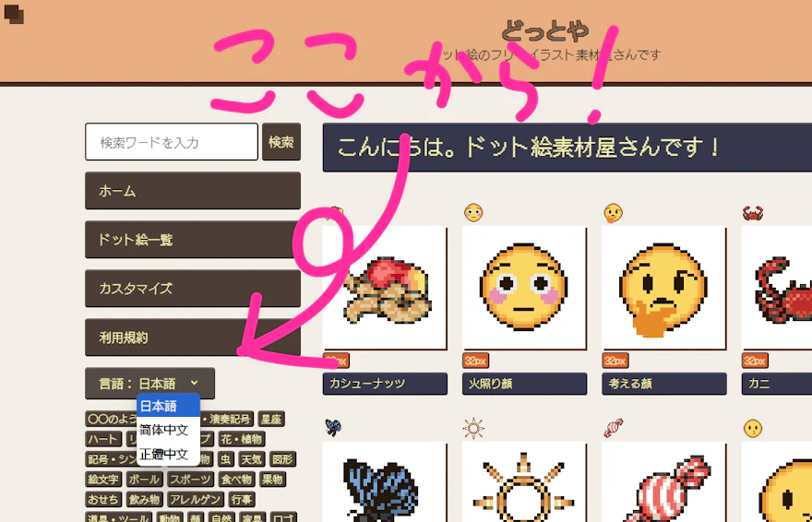The height and width of the screenshot is (522, 812).
Task: Select the 食べ物 tag
Action: coord(236,480)
